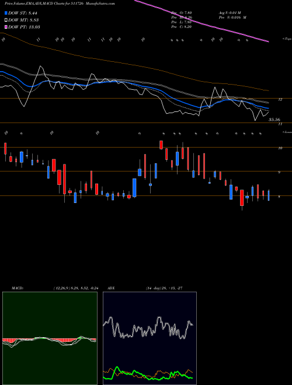Screen dimensions: 292x385
Task: Click the magenta DOW PT legend swatch
Action: 6,27
